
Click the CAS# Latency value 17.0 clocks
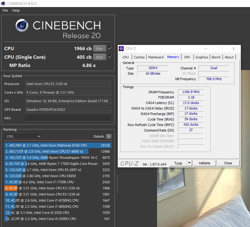tap(191, 103)
